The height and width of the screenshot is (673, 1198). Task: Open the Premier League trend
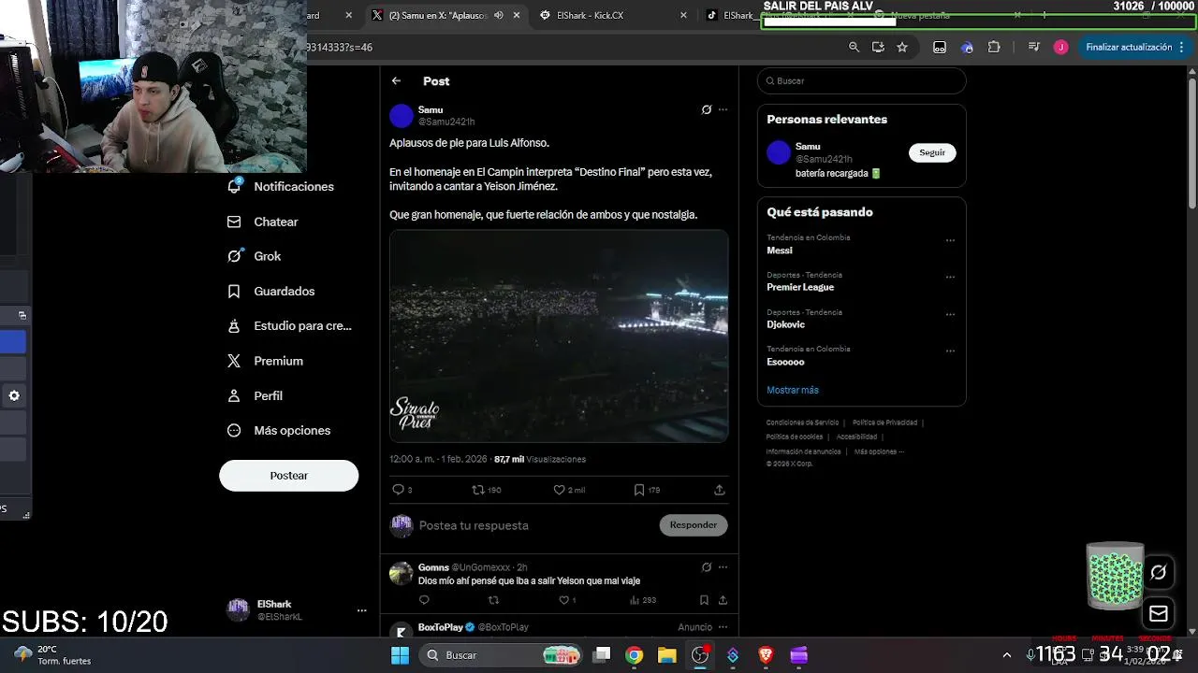pos(800,287)
